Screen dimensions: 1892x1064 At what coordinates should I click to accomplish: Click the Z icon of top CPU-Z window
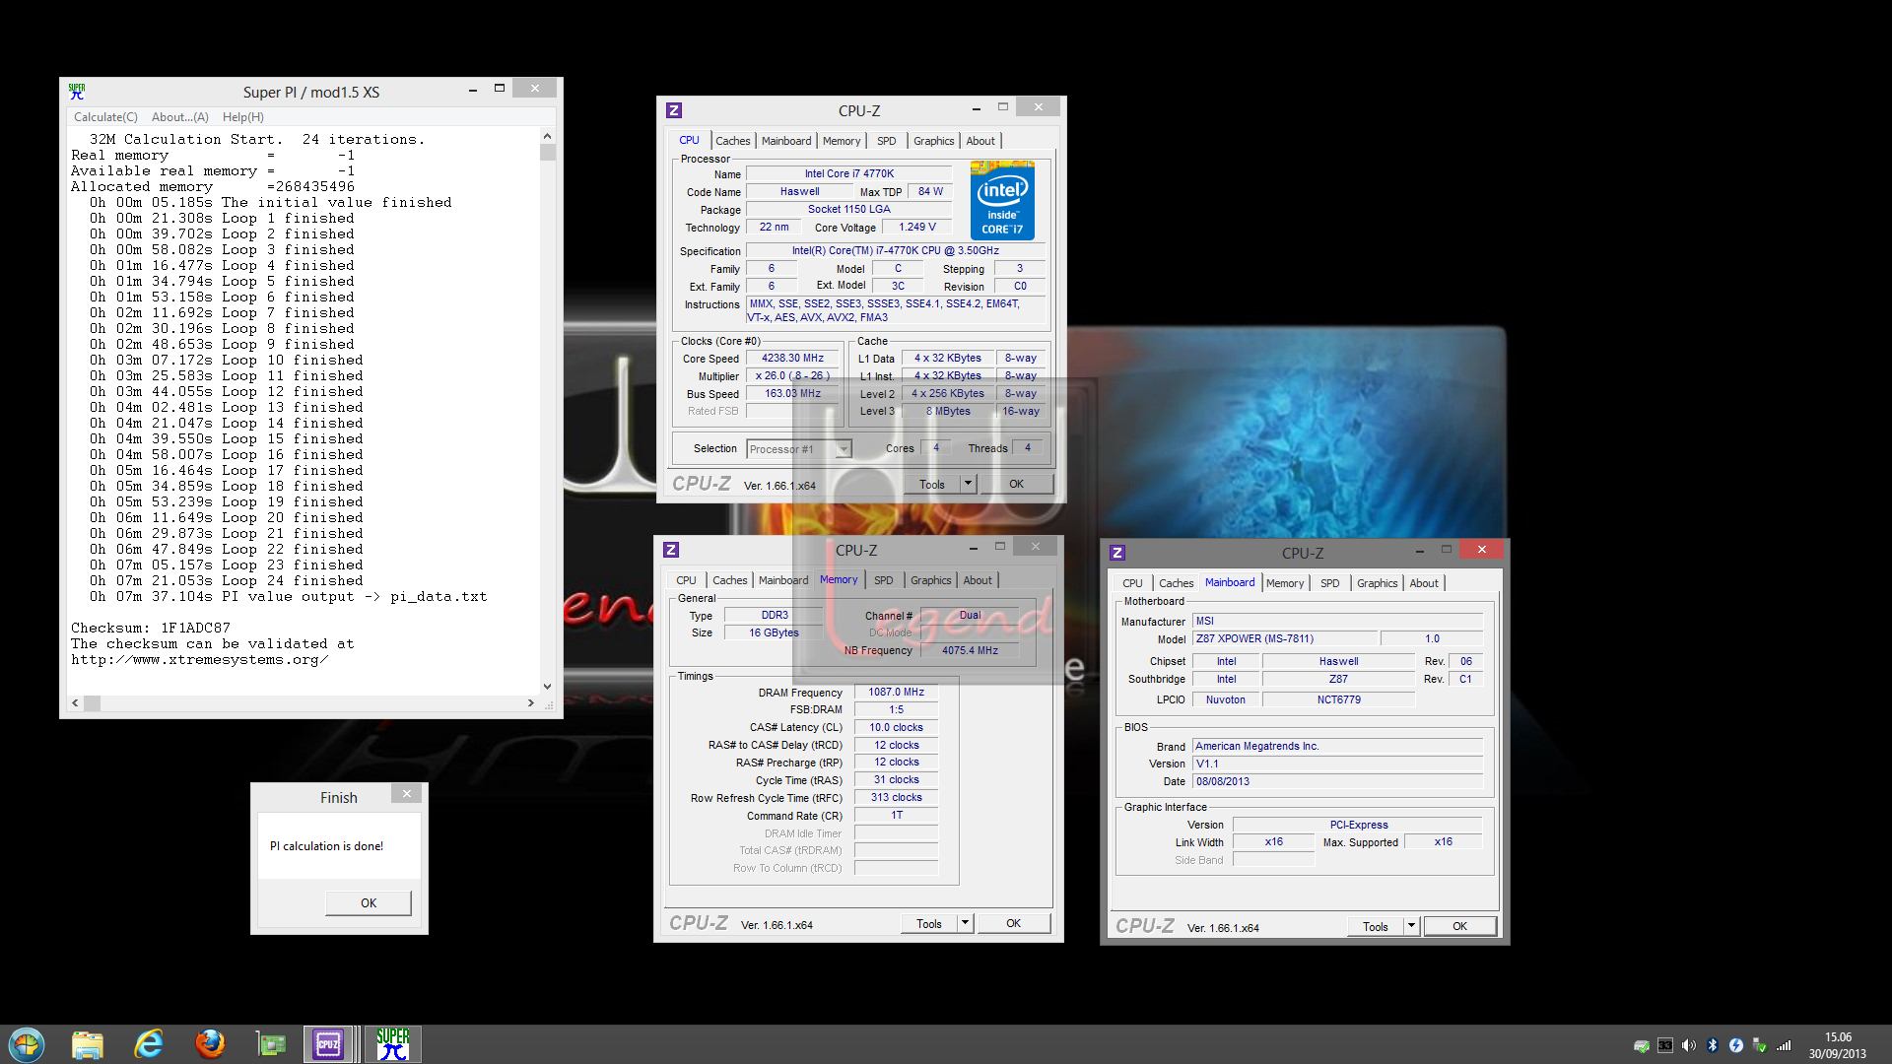point(674,110)
